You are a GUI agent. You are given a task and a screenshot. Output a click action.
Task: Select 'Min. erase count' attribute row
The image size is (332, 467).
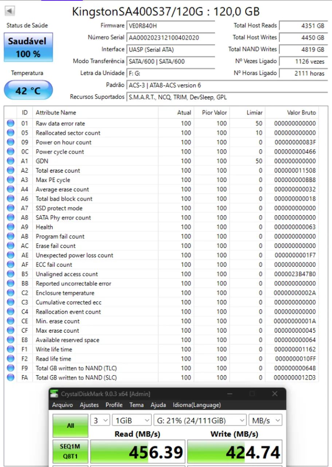(x=162, y=321)
